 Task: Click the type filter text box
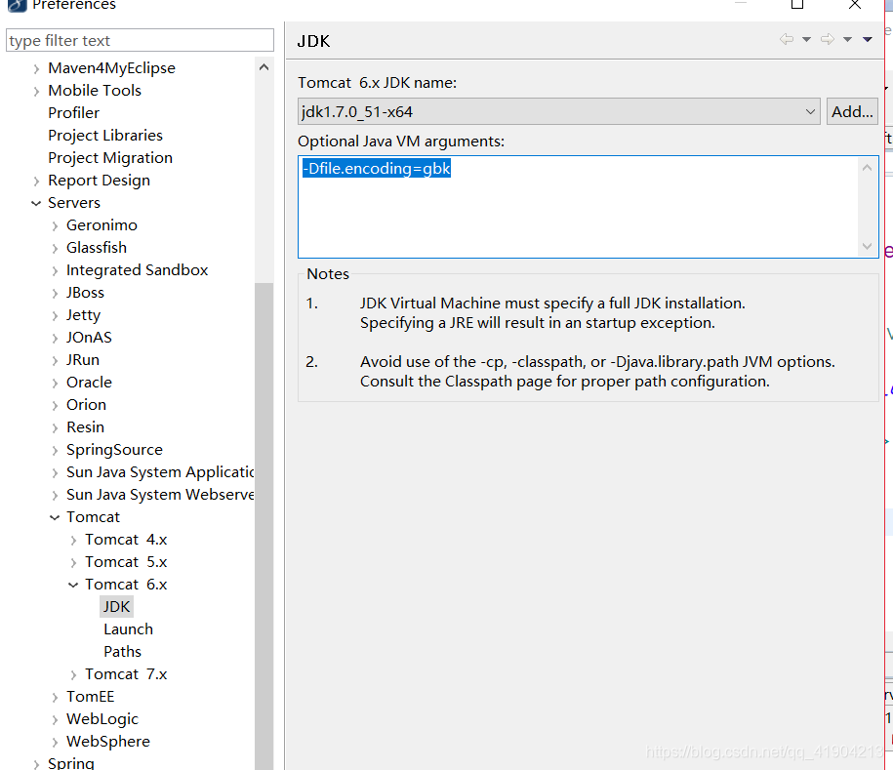141,40
